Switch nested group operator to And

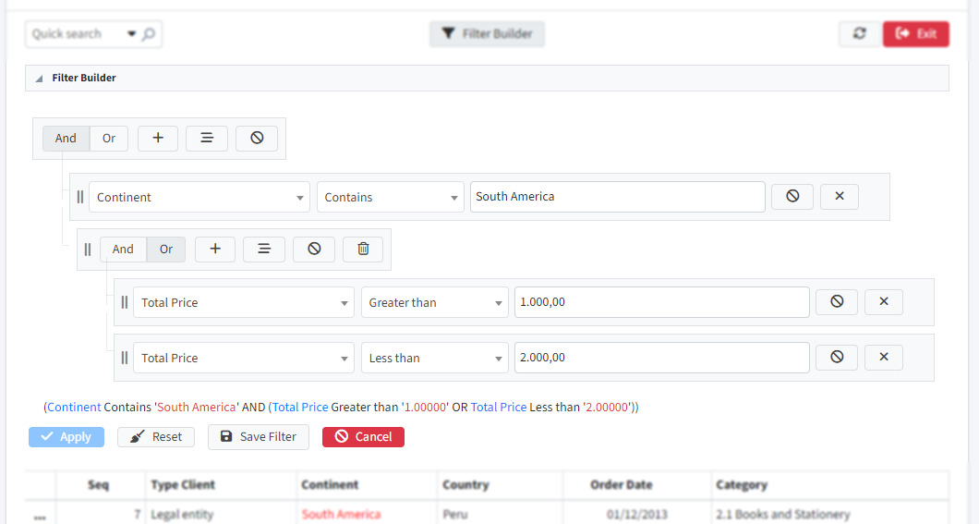tap(123, 249)
